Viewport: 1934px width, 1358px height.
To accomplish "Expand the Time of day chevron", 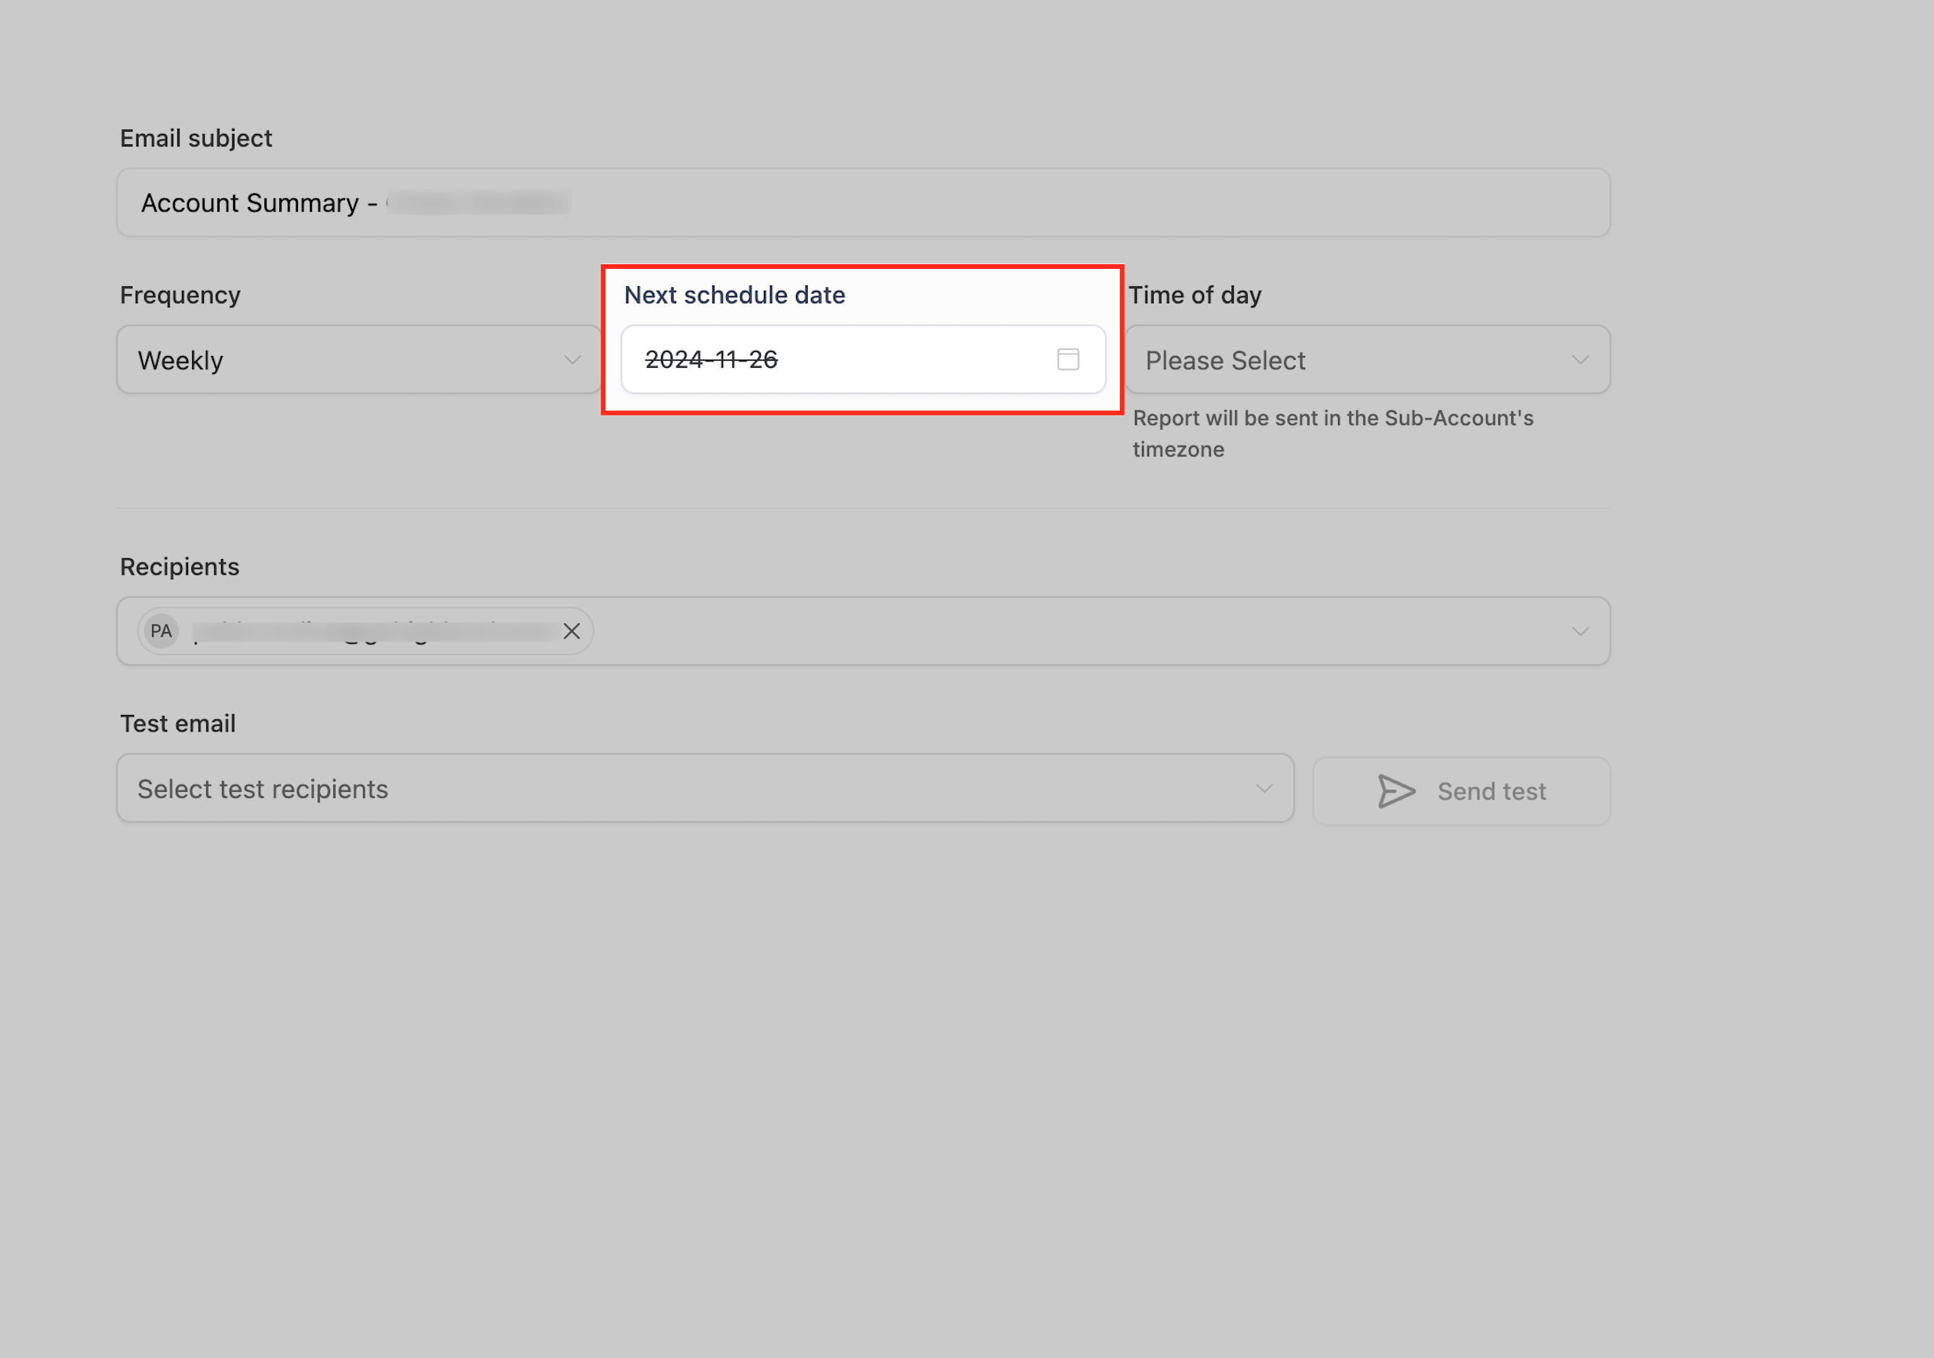I will [x=1580, y=361].
